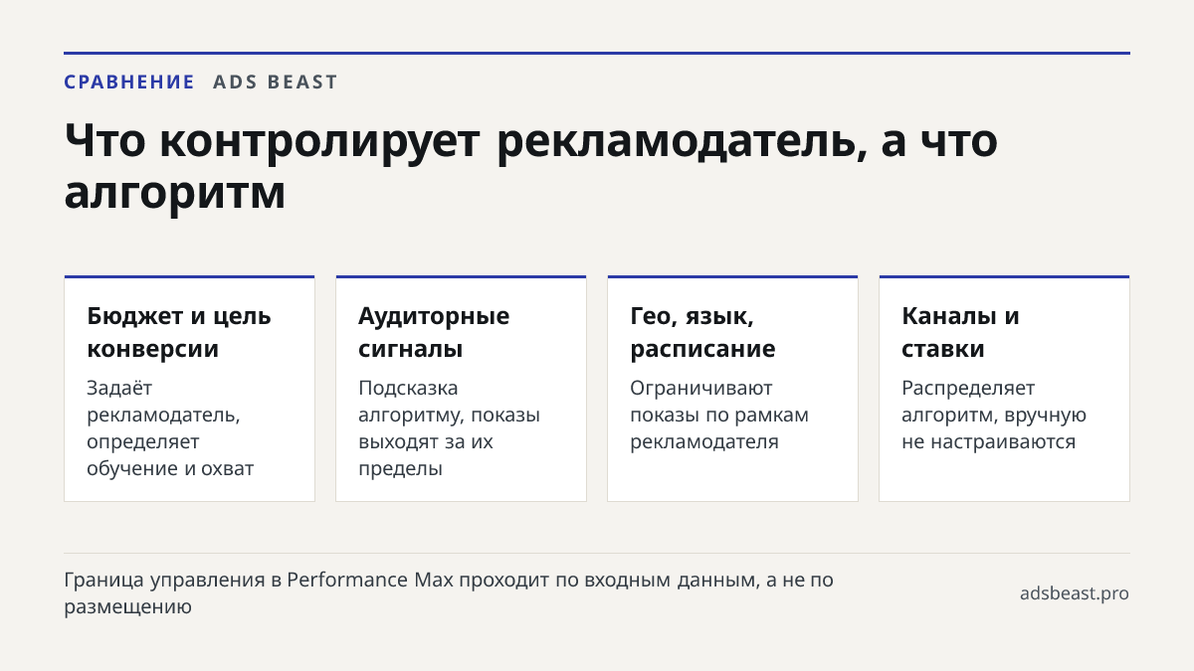The image size is (1194, 671).
Task: Select the 'Аудиторные сигналы' card title
Action: pos(434,333)
